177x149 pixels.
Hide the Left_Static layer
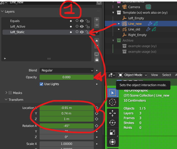tap(82, 32)
